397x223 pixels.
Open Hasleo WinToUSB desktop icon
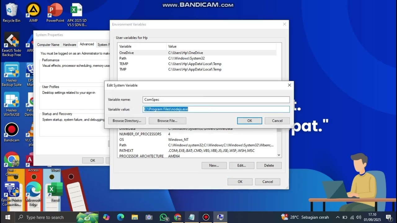pos(11,104)
